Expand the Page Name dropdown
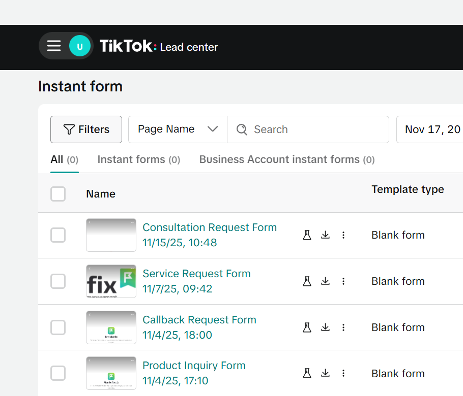The width and height of the screenshot is (463, 396). coord(177,129)
